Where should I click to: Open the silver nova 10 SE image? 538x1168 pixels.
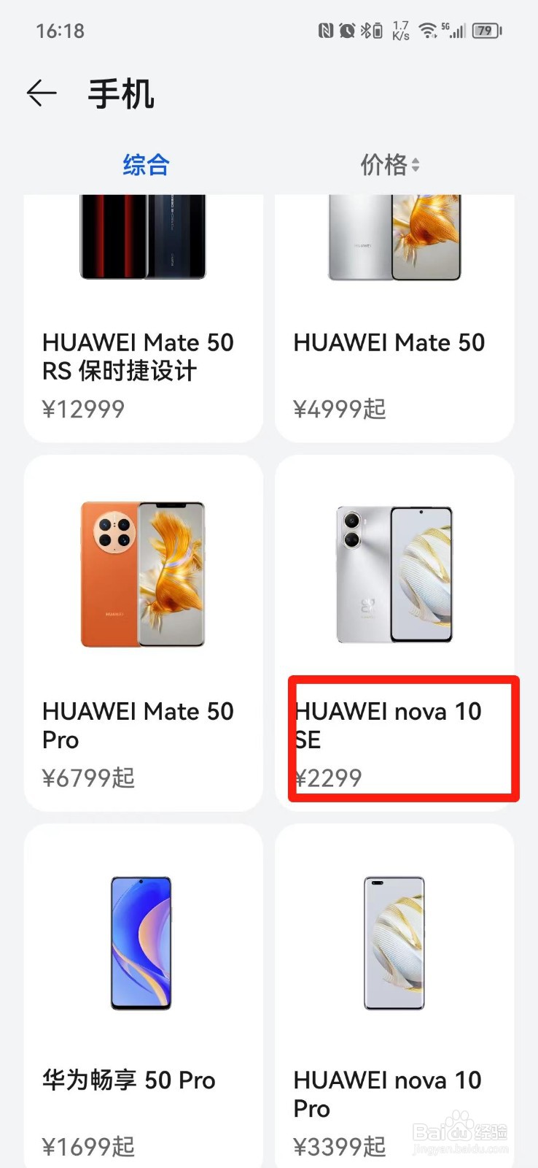pyautogui.click(x=394, y=575)
